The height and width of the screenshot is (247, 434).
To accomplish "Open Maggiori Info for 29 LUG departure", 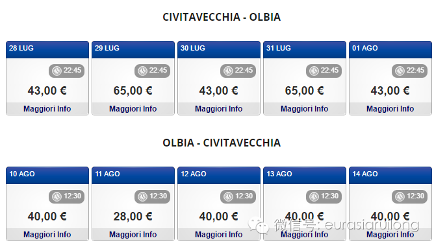I will (133, 109).
